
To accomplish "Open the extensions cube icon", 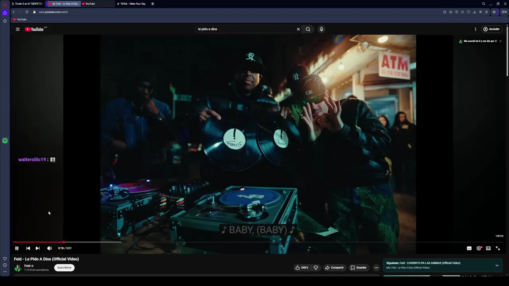I will pyautogui.click(x=494, y=12).
